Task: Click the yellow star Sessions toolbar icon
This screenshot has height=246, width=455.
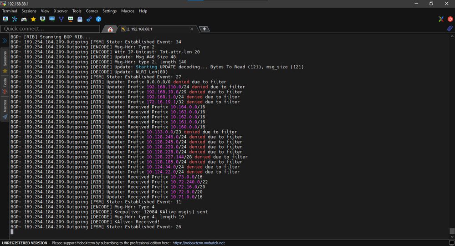Action: coord(33,19)
